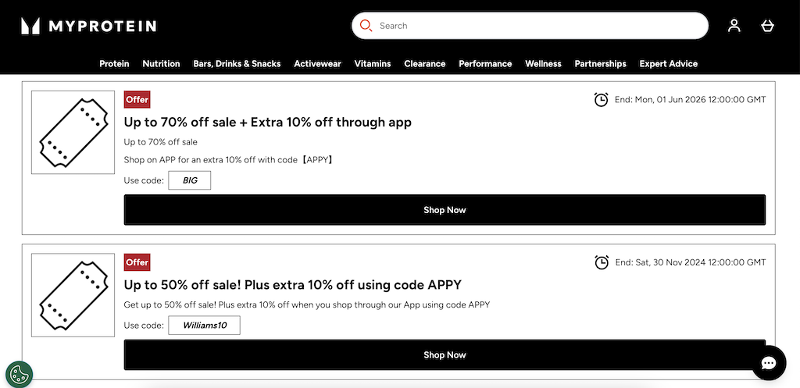800x388 pixels.
Task: Go to the Activewear section
Action: click(x=317, y=64)
